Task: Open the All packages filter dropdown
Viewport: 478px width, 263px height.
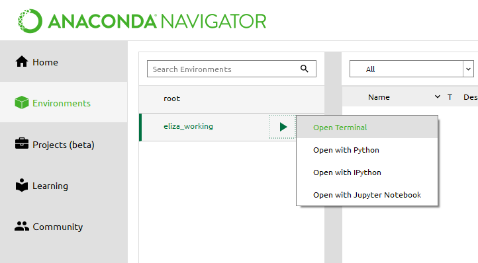Action: tap(412, 69)
